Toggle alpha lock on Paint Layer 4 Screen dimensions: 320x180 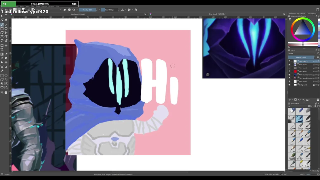[x=316, y=61]
